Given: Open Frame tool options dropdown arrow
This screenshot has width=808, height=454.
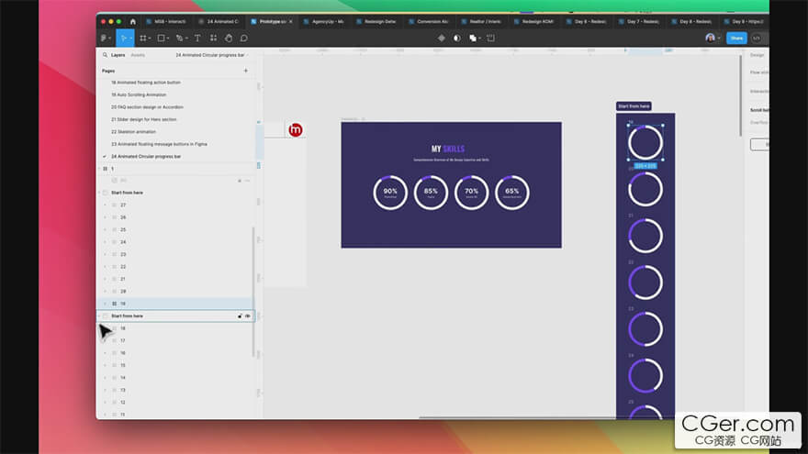Looking at the screenshot, I should (x=150, y=39).
